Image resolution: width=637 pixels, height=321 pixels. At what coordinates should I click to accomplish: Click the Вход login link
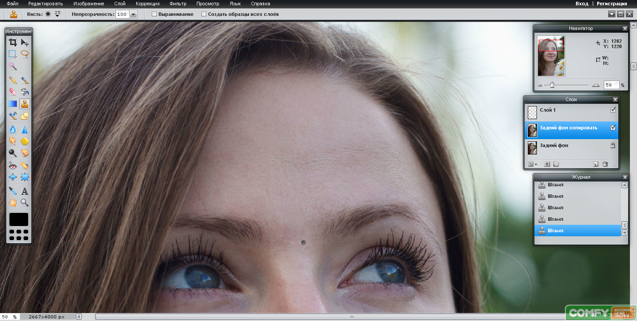(x=582, y=4)
